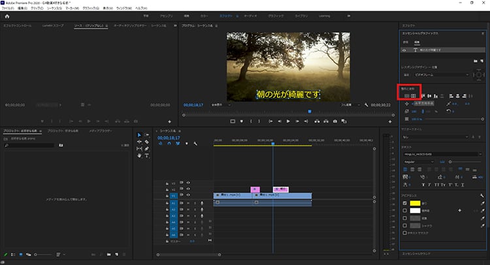Select the Ripple Edit tool

point(139,142)
